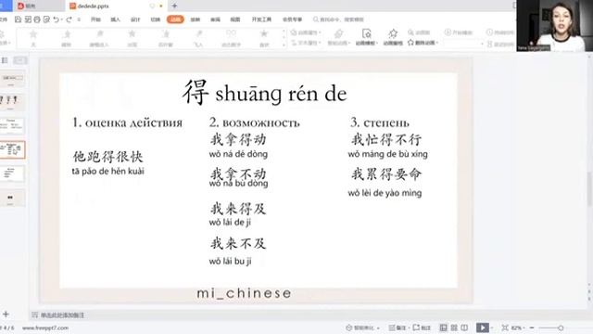593x334 pixels.
Task: Click the fit-slide-to-window icon
Action: (505, 328)
